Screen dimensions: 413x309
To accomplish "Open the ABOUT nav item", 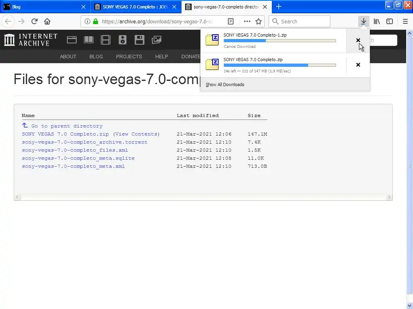I will coord(68,56).
